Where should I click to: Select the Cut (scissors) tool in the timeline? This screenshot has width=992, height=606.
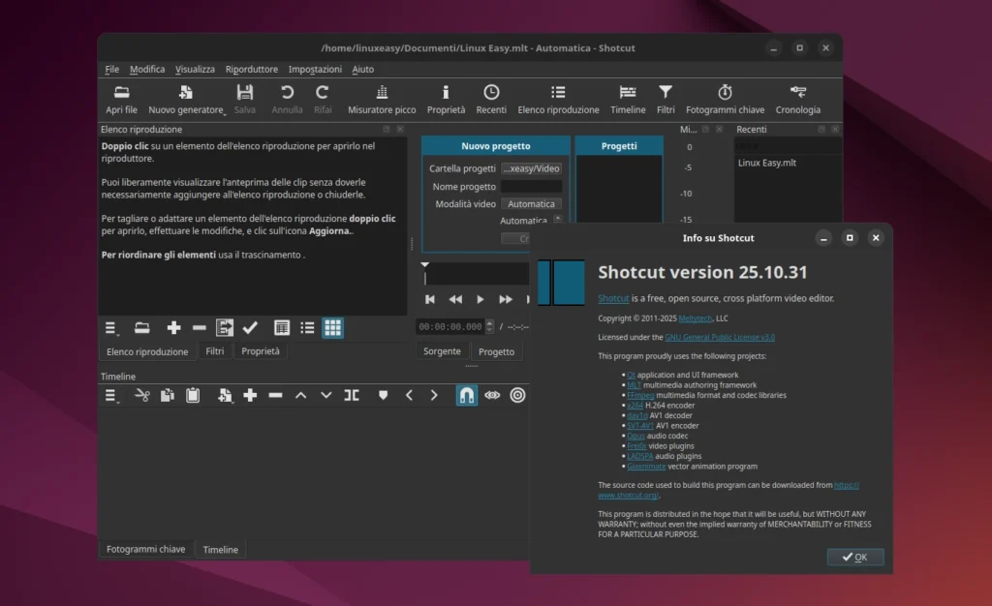pos(142,395)
